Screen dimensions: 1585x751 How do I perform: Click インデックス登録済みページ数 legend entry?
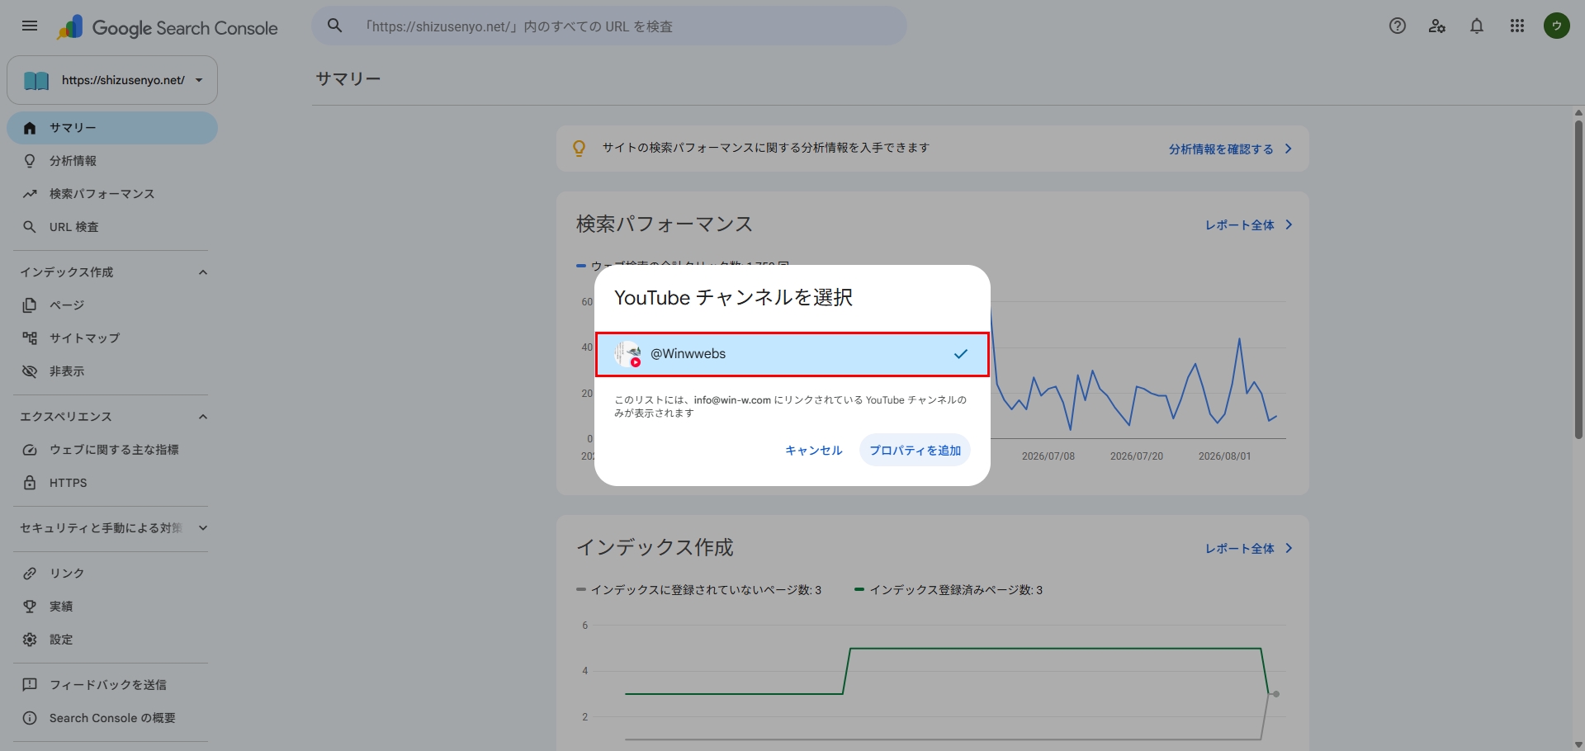949,590
